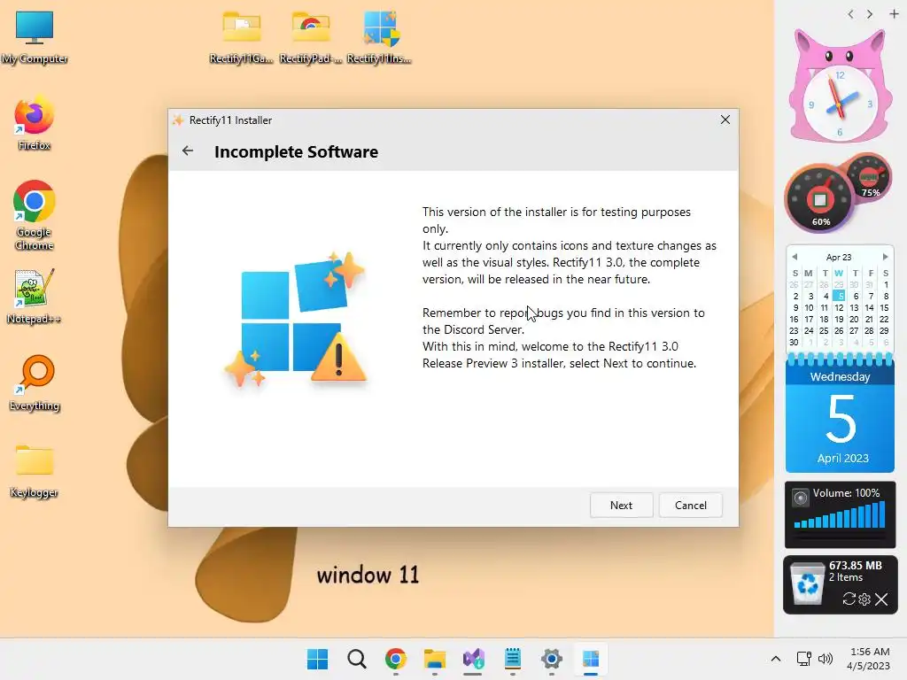Launch Firefox from the desktop
This screenshot has width=907, height=680.
coord(35,124)
